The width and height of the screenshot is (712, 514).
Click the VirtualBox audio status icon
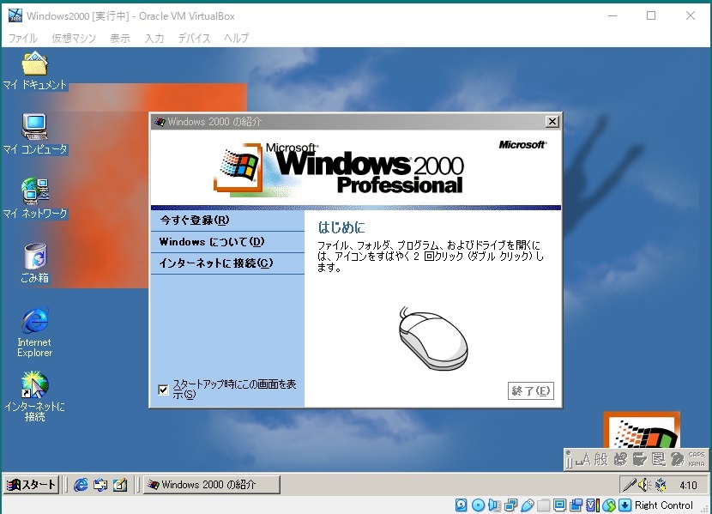click(494, 505)
